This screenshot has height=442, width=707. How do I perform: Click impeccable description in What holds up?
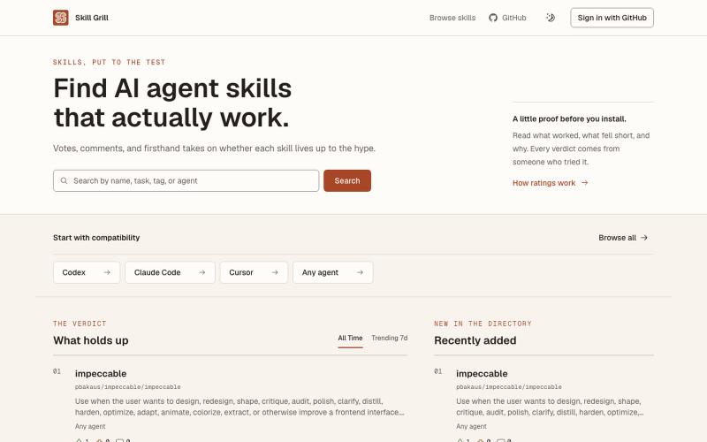point(239,407)
